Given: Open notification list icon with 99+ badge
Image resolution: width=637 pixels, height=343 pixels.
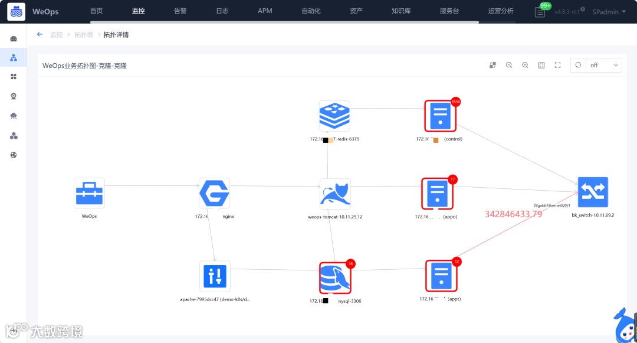Looking at the screenshot, I should pyautogui.click(x=540, y=12).
